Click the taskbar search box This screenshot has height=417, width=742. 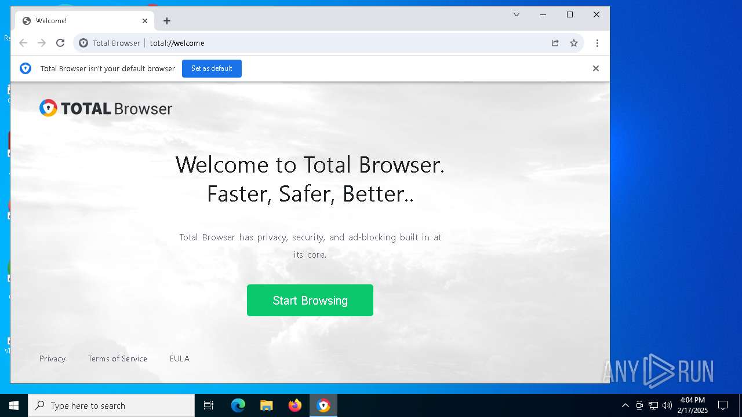click(111, 405)
